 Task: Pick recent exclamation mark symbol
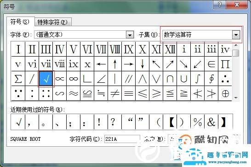[101, 122]
